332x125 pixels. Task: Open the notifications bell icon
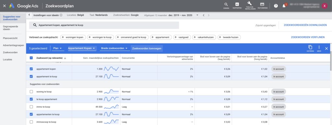284,6
